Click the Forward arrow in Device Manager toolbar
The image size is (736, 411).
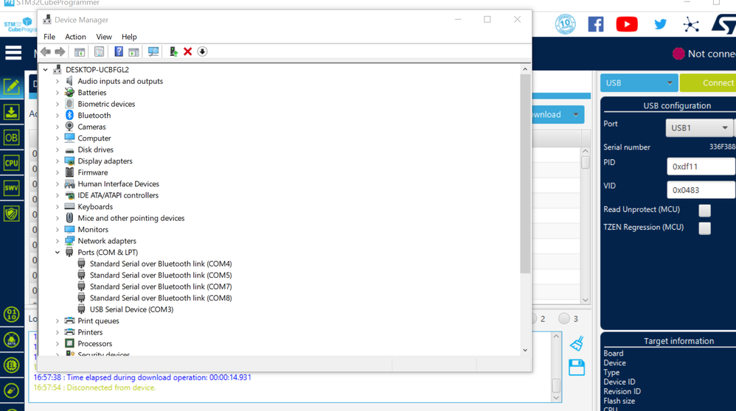(x=60, y=52)
